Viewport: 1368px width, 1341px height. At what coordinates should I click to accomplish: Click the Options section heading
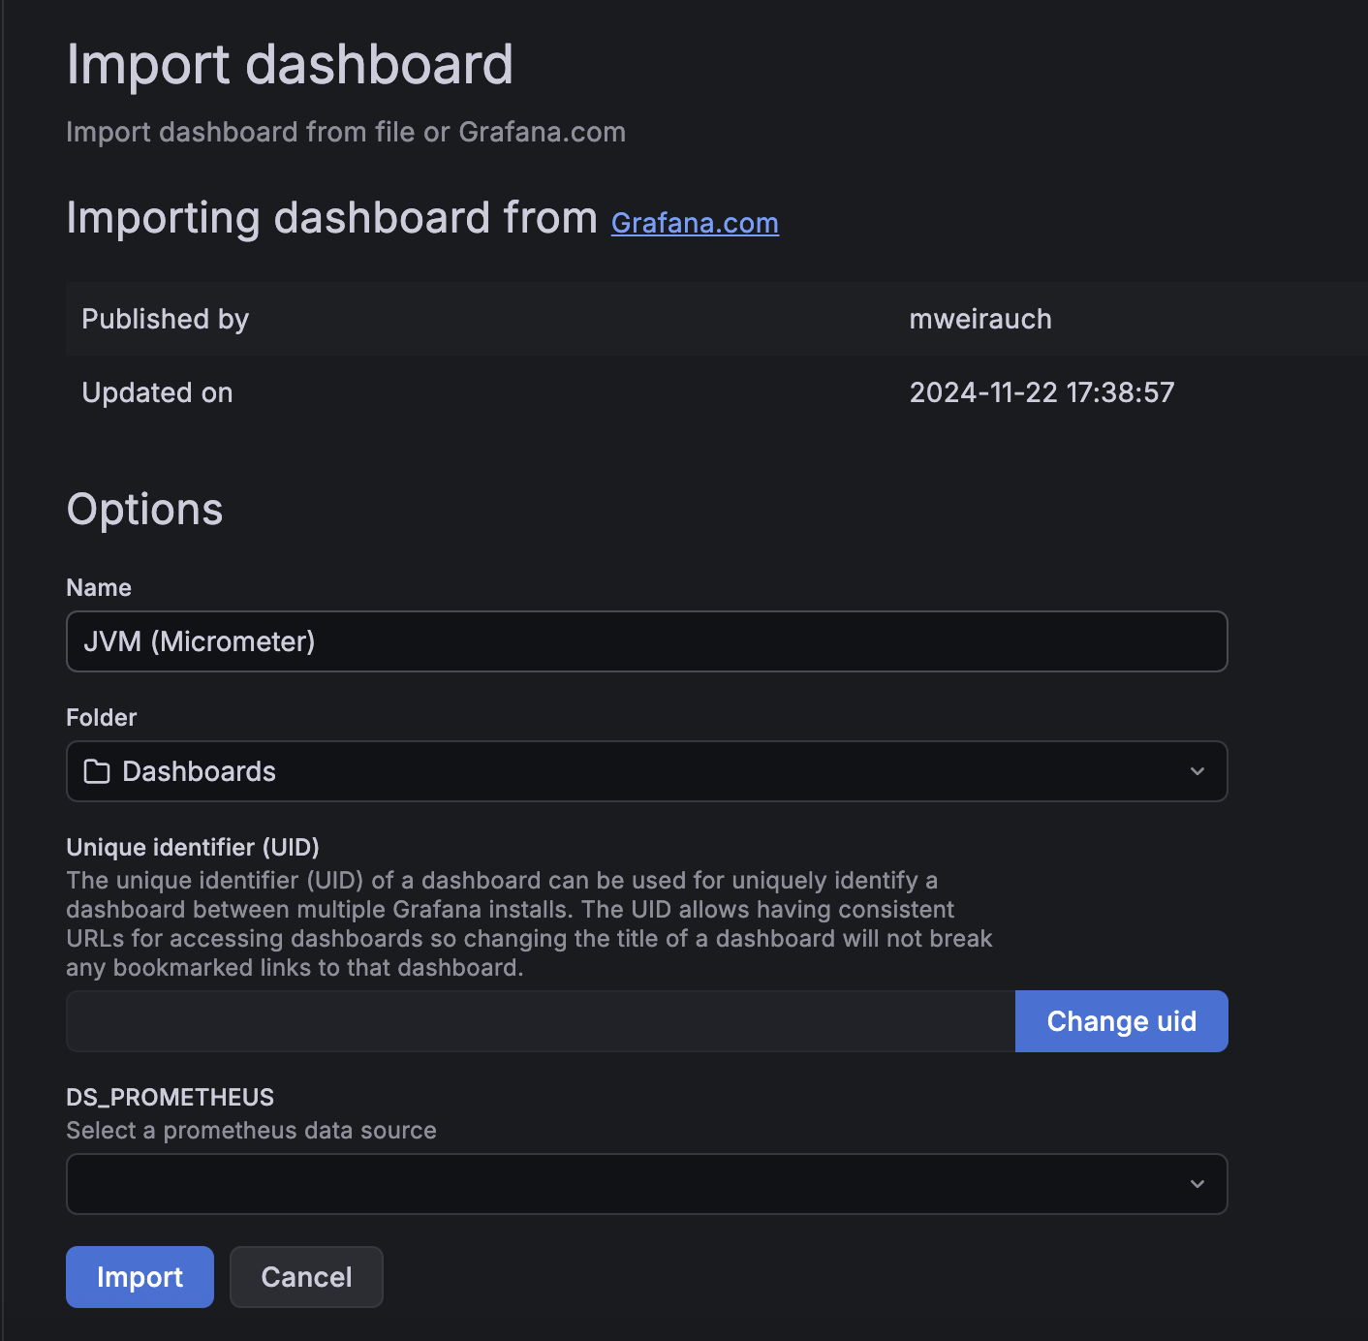click(144, 510)
